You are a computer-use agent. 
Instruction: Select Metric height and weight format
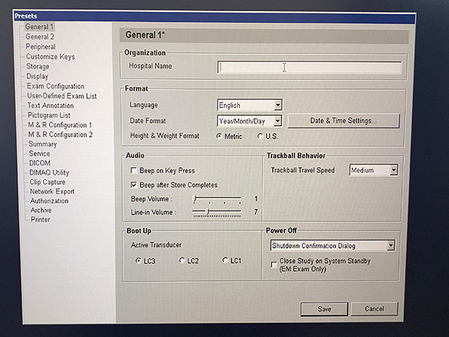click(x=220, y=136)
